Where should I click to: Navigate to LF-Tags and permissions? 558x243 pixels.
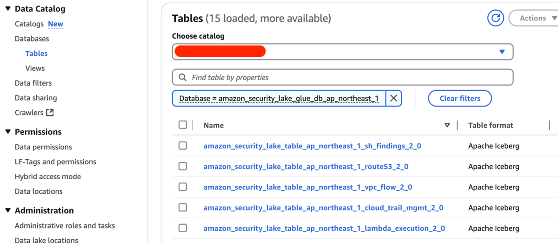coord(55,162)
